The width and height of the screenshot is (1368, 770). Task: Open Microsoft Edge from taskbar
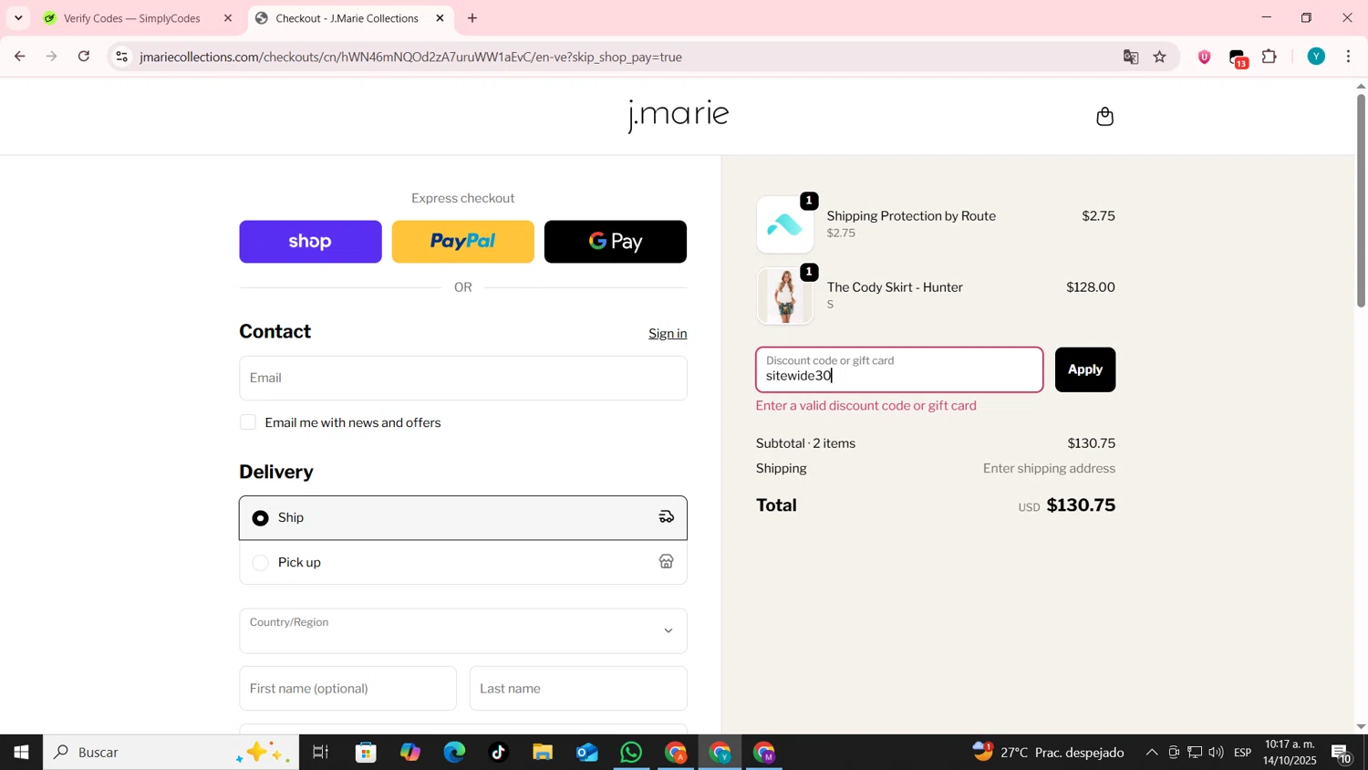point(454,753)
